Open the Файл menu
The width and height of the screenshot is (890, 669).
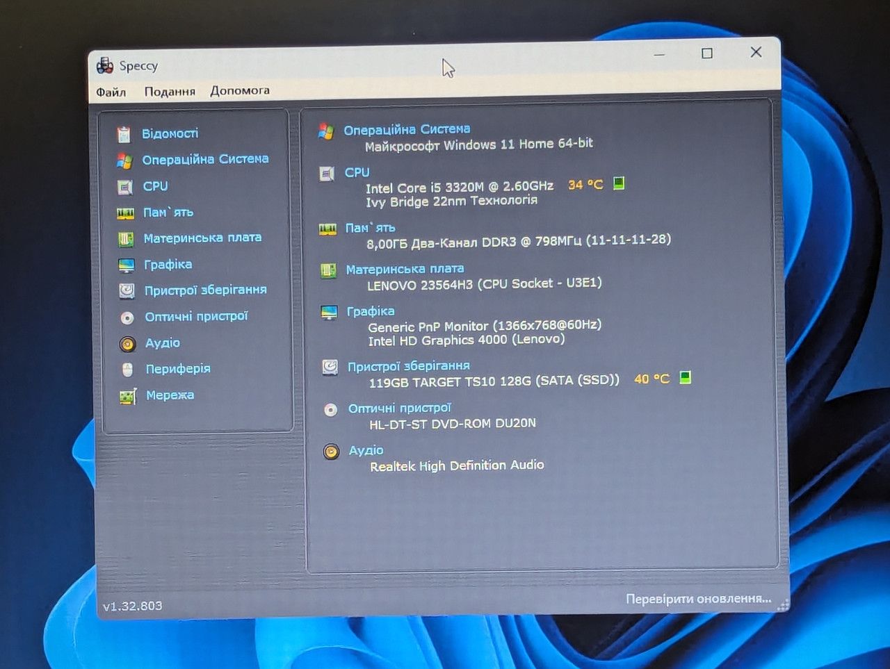point(111,92)
